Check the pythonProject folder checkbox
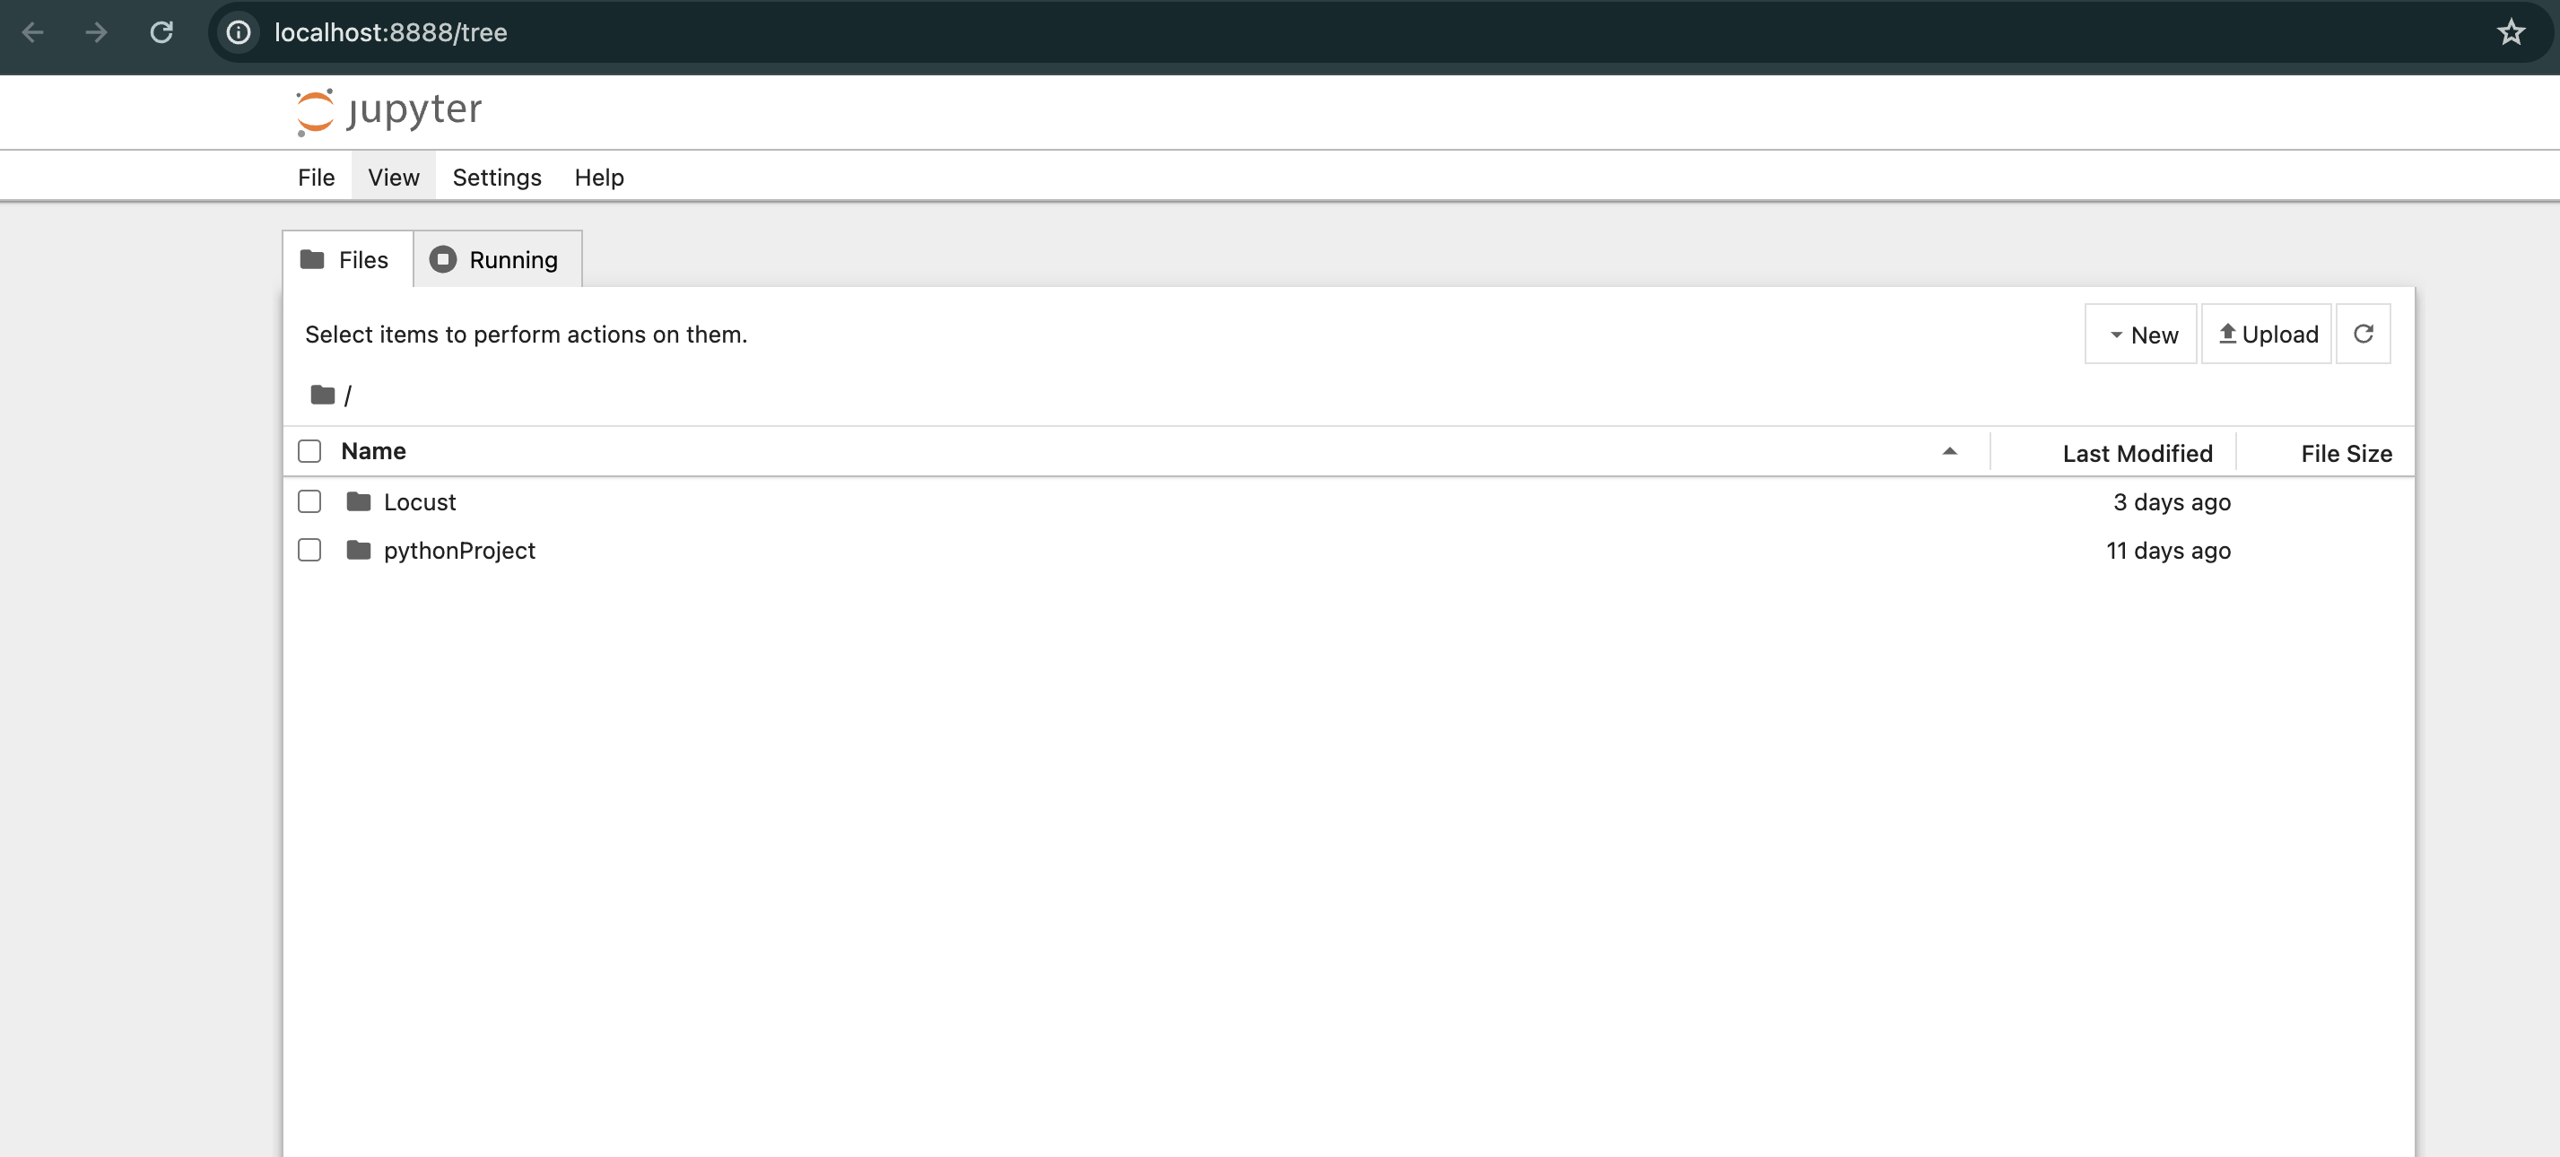The width and height of the screenshot is (2560, 1157). click(309, 550)
